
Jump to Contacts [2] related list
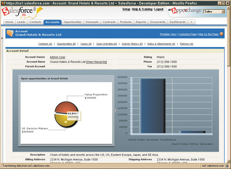click(x=45, y=44)
